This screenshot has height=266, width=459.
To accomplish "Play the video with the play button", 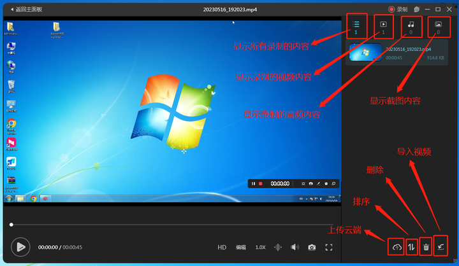I will tap(20, 247).
